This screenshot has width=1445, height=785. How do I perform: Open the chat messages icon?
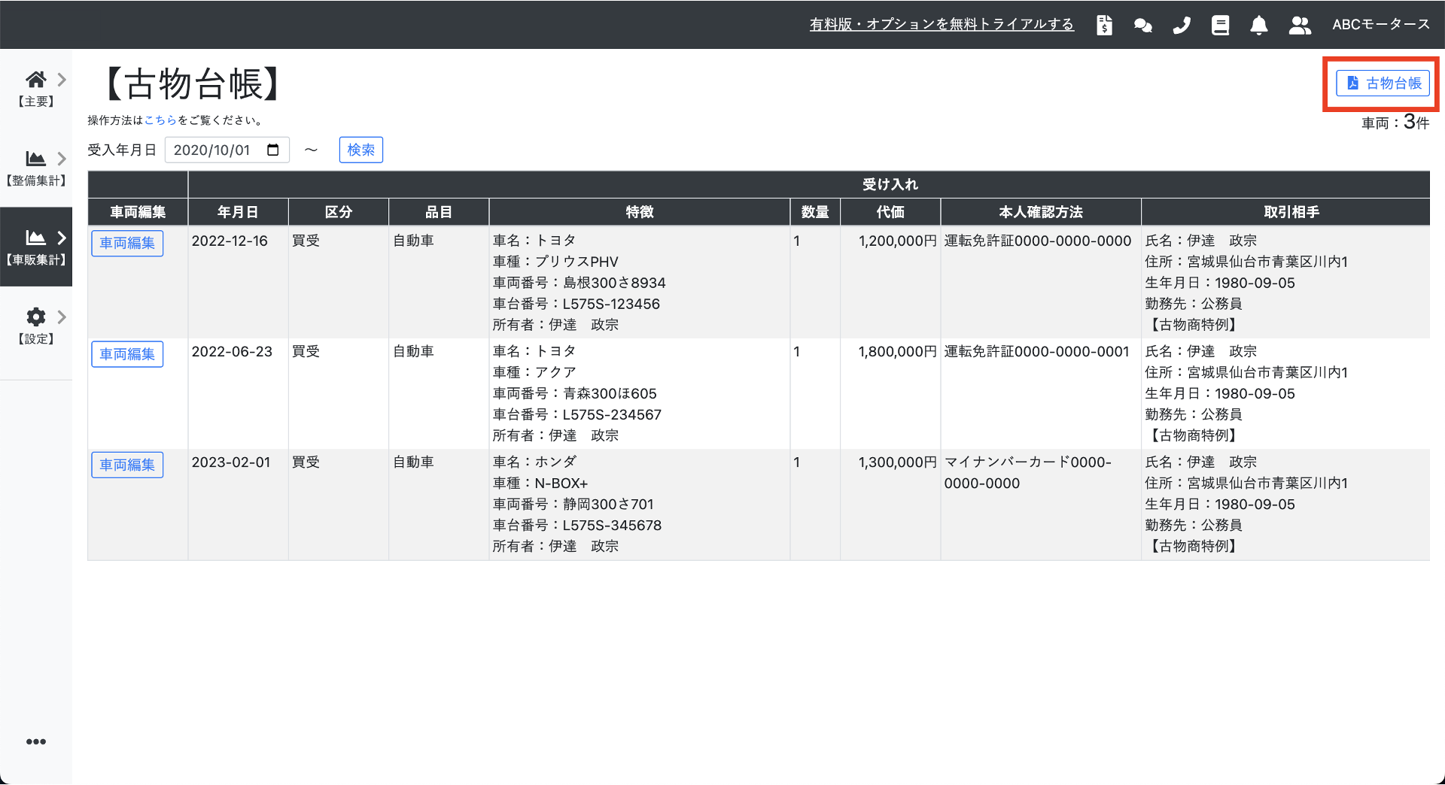[1142, 25]
